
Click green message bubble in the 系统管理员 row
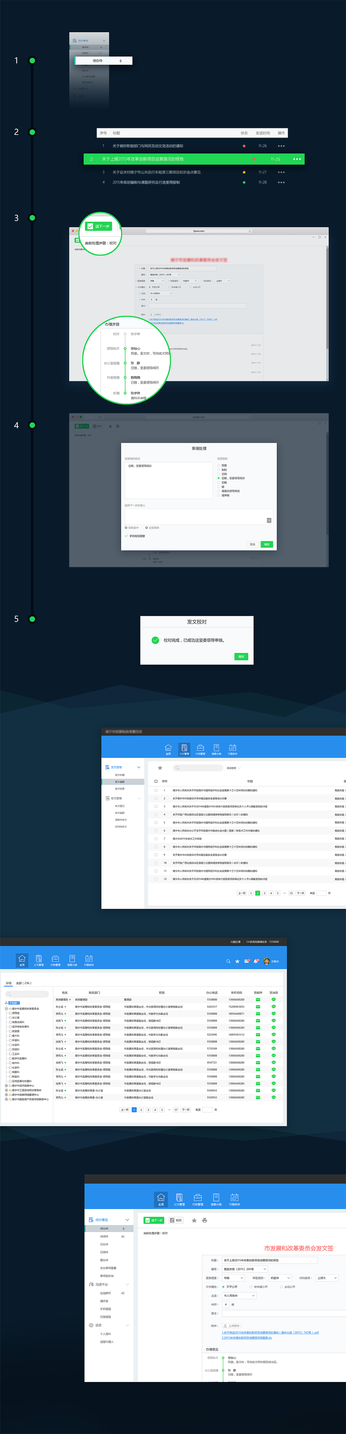pos(274,1000)
